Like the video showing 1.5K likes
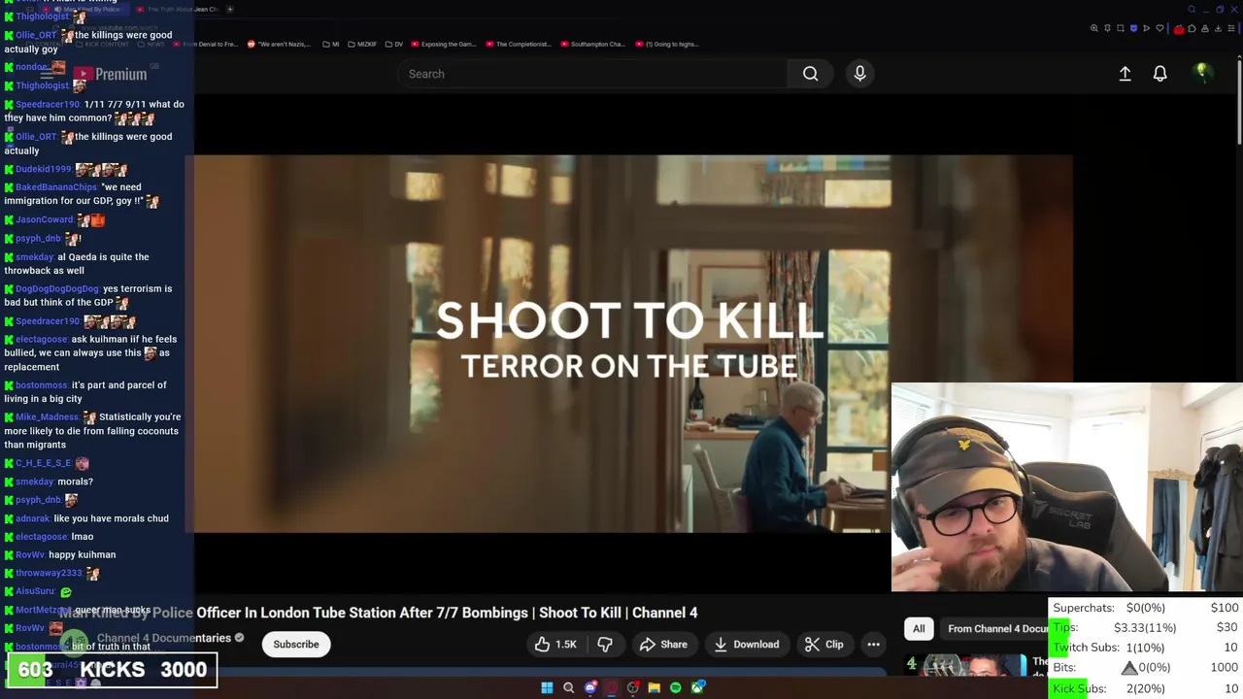The image size is (1243, 699). [x=555, y=645]
